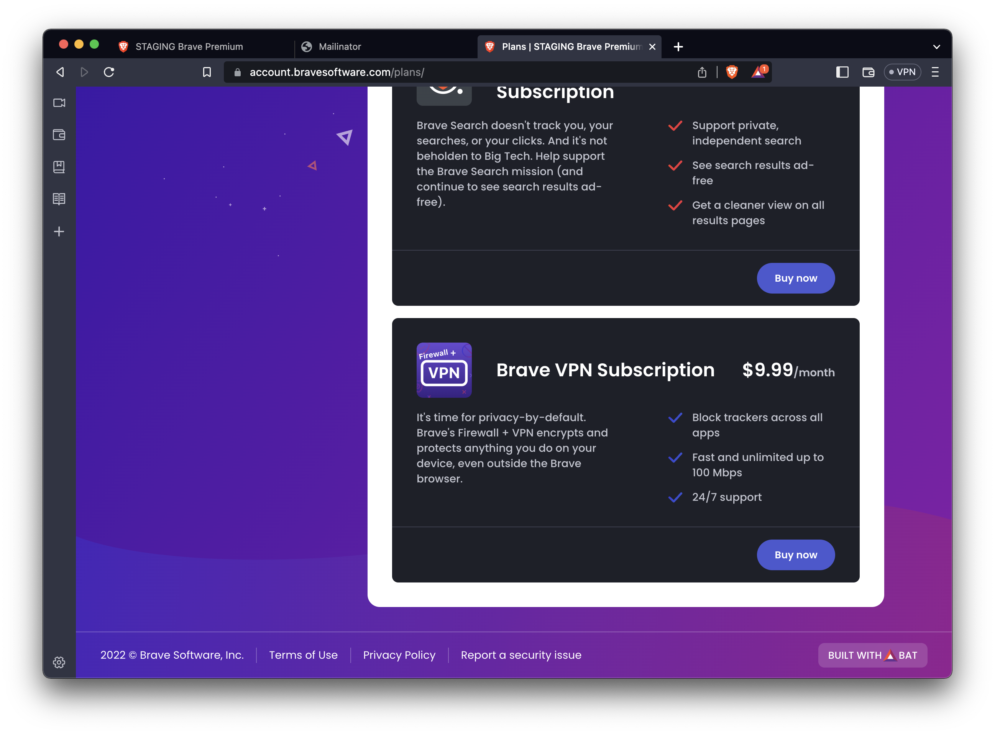
Task: Buy the Brave VPN Subscription now
Action: pyautogui.click(x=796, y=555)
